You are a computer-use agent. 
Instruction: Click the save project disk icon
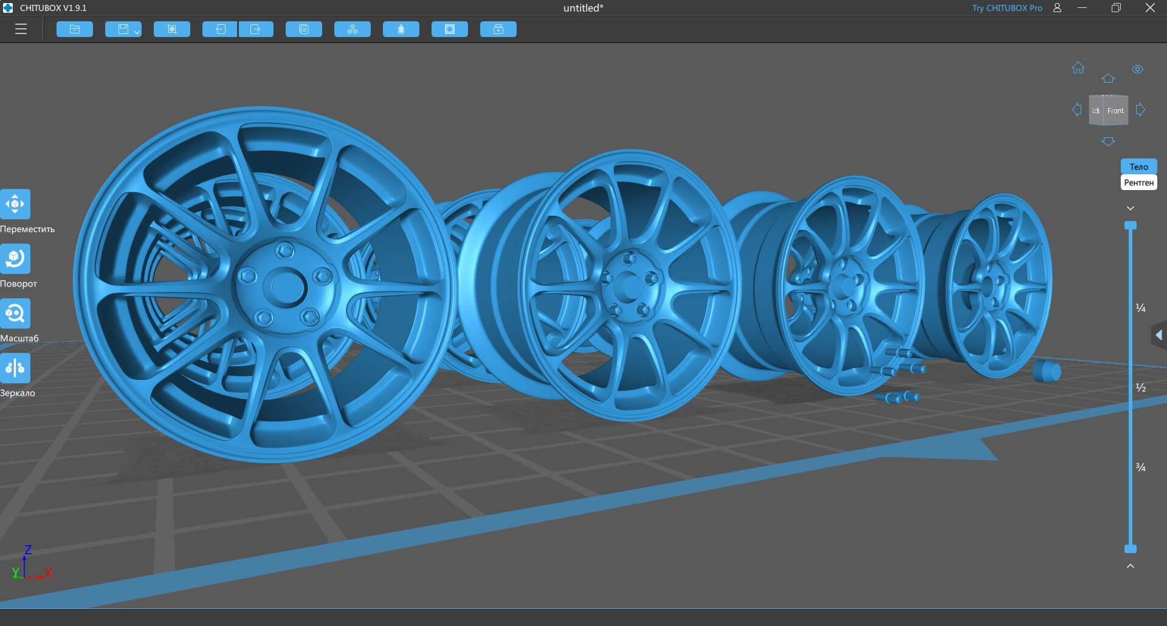click(x=123, y=29)
